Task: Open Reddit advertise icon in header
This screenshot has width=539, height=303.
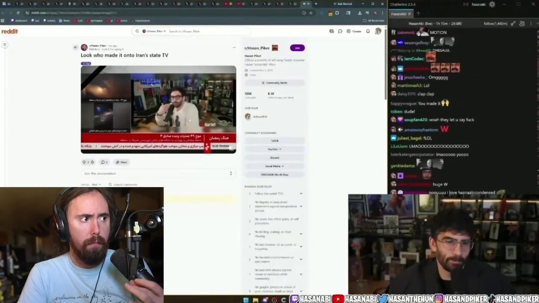Action: tap(332, 31)
